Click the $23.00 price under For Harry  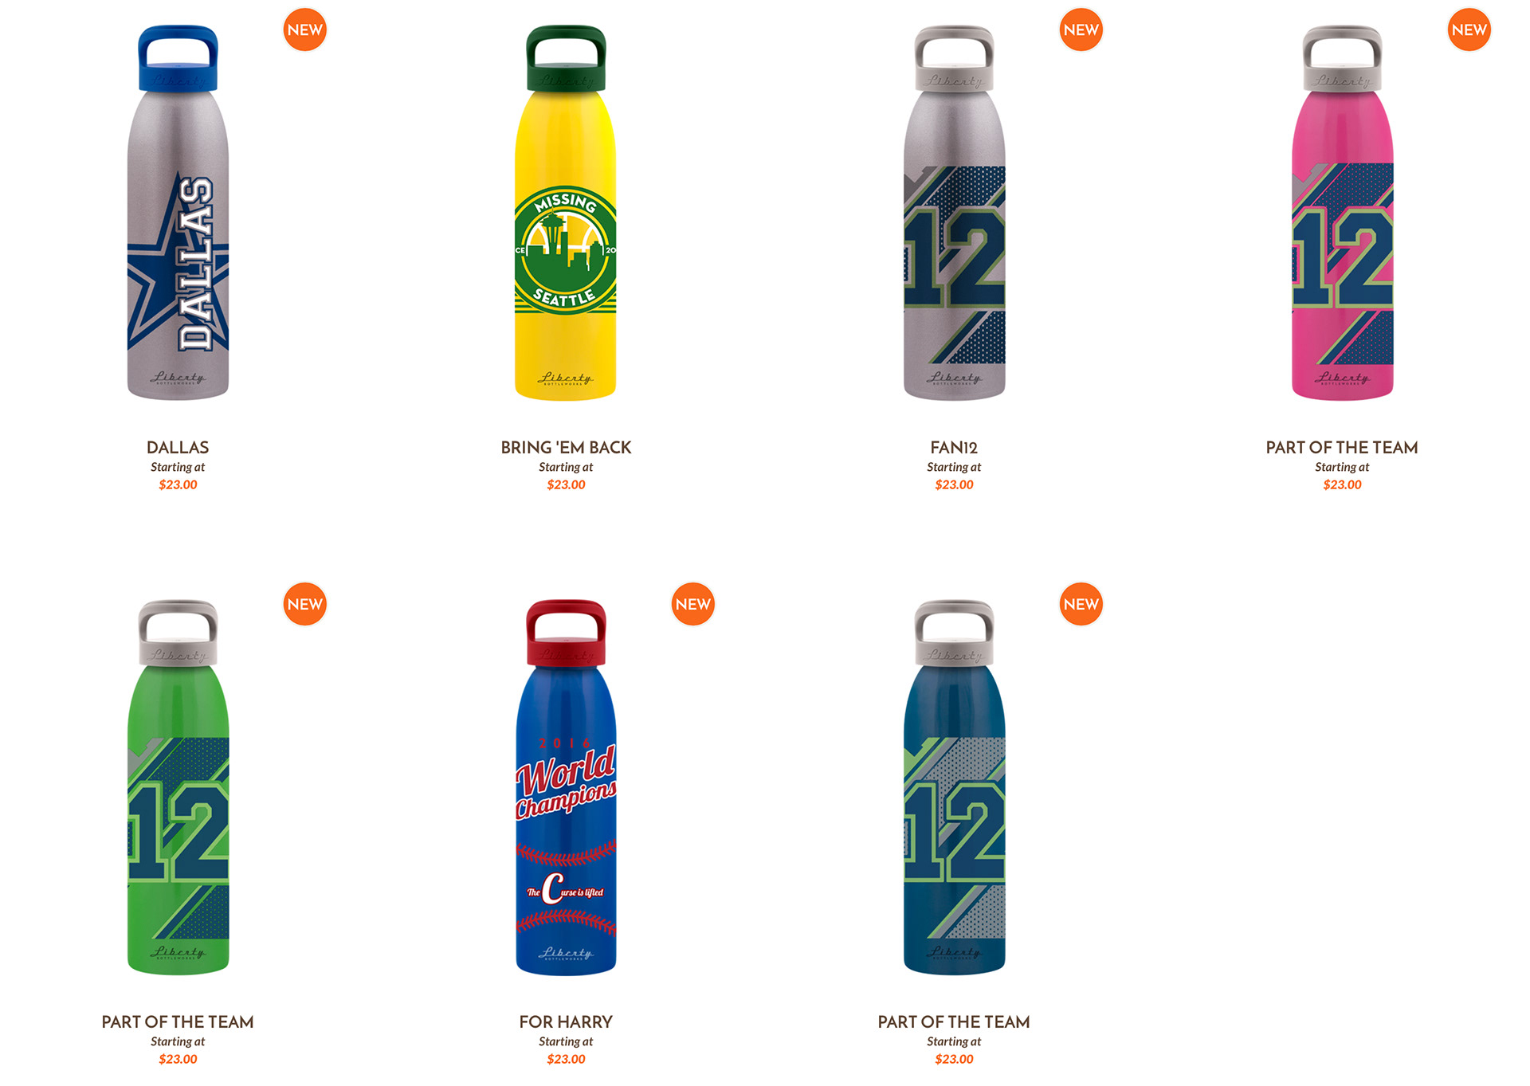point(566,1059)
